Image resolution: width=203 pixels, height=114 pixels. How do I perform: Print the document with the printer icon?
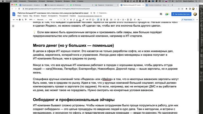coord(20,20)
